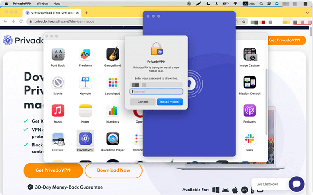The image size is (313, 195).
Task: Bookmark page with the star icon
Action: click(x=244, y=22)
